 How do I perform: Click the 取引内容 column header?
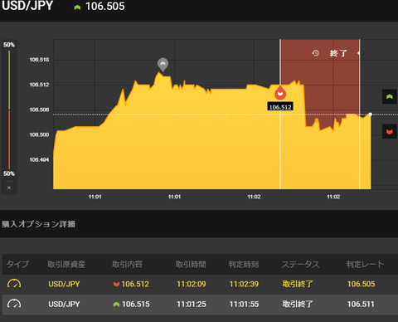127,264
